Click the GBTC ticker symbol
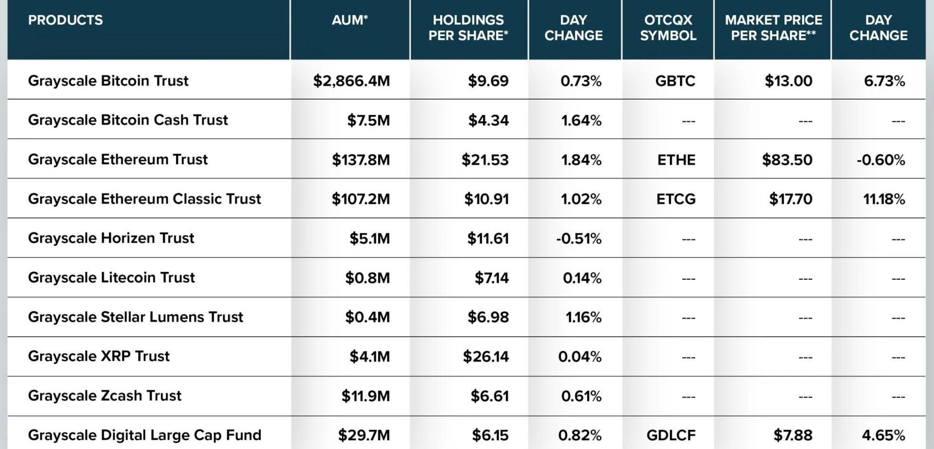Screen dimensions: 934x449 point(675,81)
